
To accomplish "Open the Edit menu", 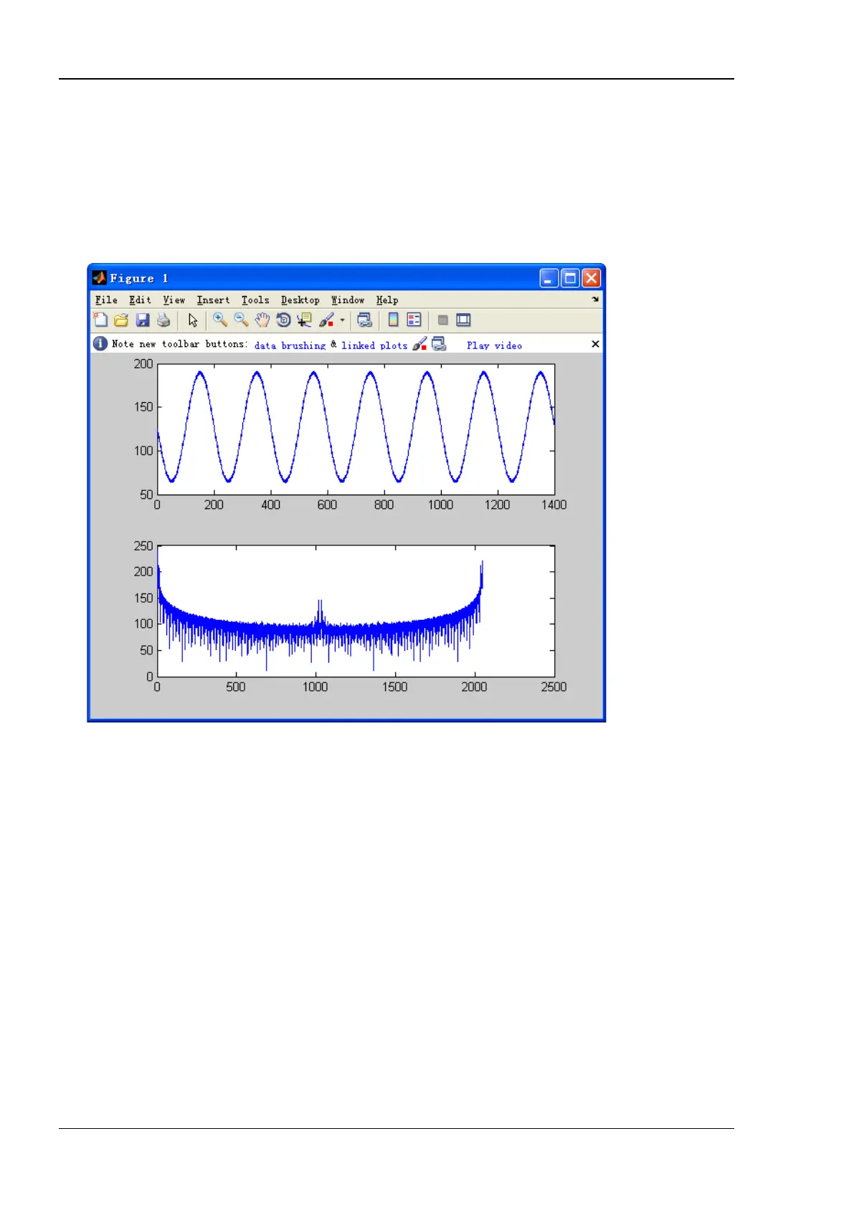I will [x=140, y=300].
